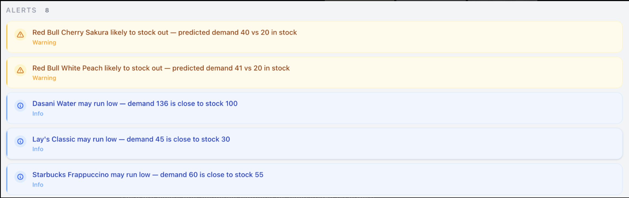This screenshot has width=629, height=198.
Task: Click the Info label under Starbucks Frappuccino
Action: 38,185
